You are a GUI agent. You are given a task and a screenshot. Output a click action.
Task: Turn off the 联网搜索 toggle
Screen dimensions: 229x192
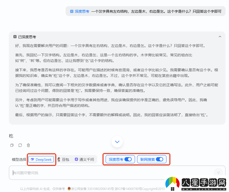pyautogui.click(x=160, y=159)
